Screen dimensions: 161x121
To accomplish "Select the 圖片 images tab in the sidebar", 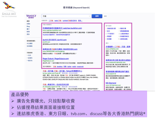I will 28,29.
